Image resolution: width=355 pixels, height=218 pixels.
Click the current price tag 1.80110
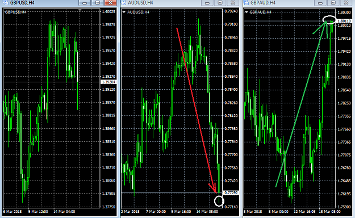click(x=344, y=21)
